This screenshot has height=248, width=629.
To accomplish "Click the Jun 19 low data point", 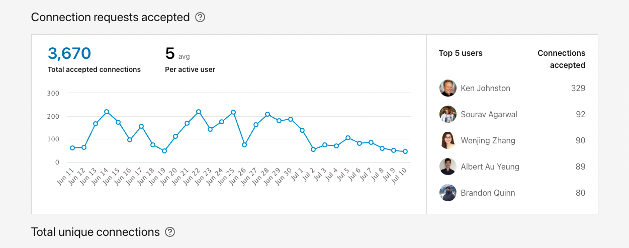I will pos(164,151).
